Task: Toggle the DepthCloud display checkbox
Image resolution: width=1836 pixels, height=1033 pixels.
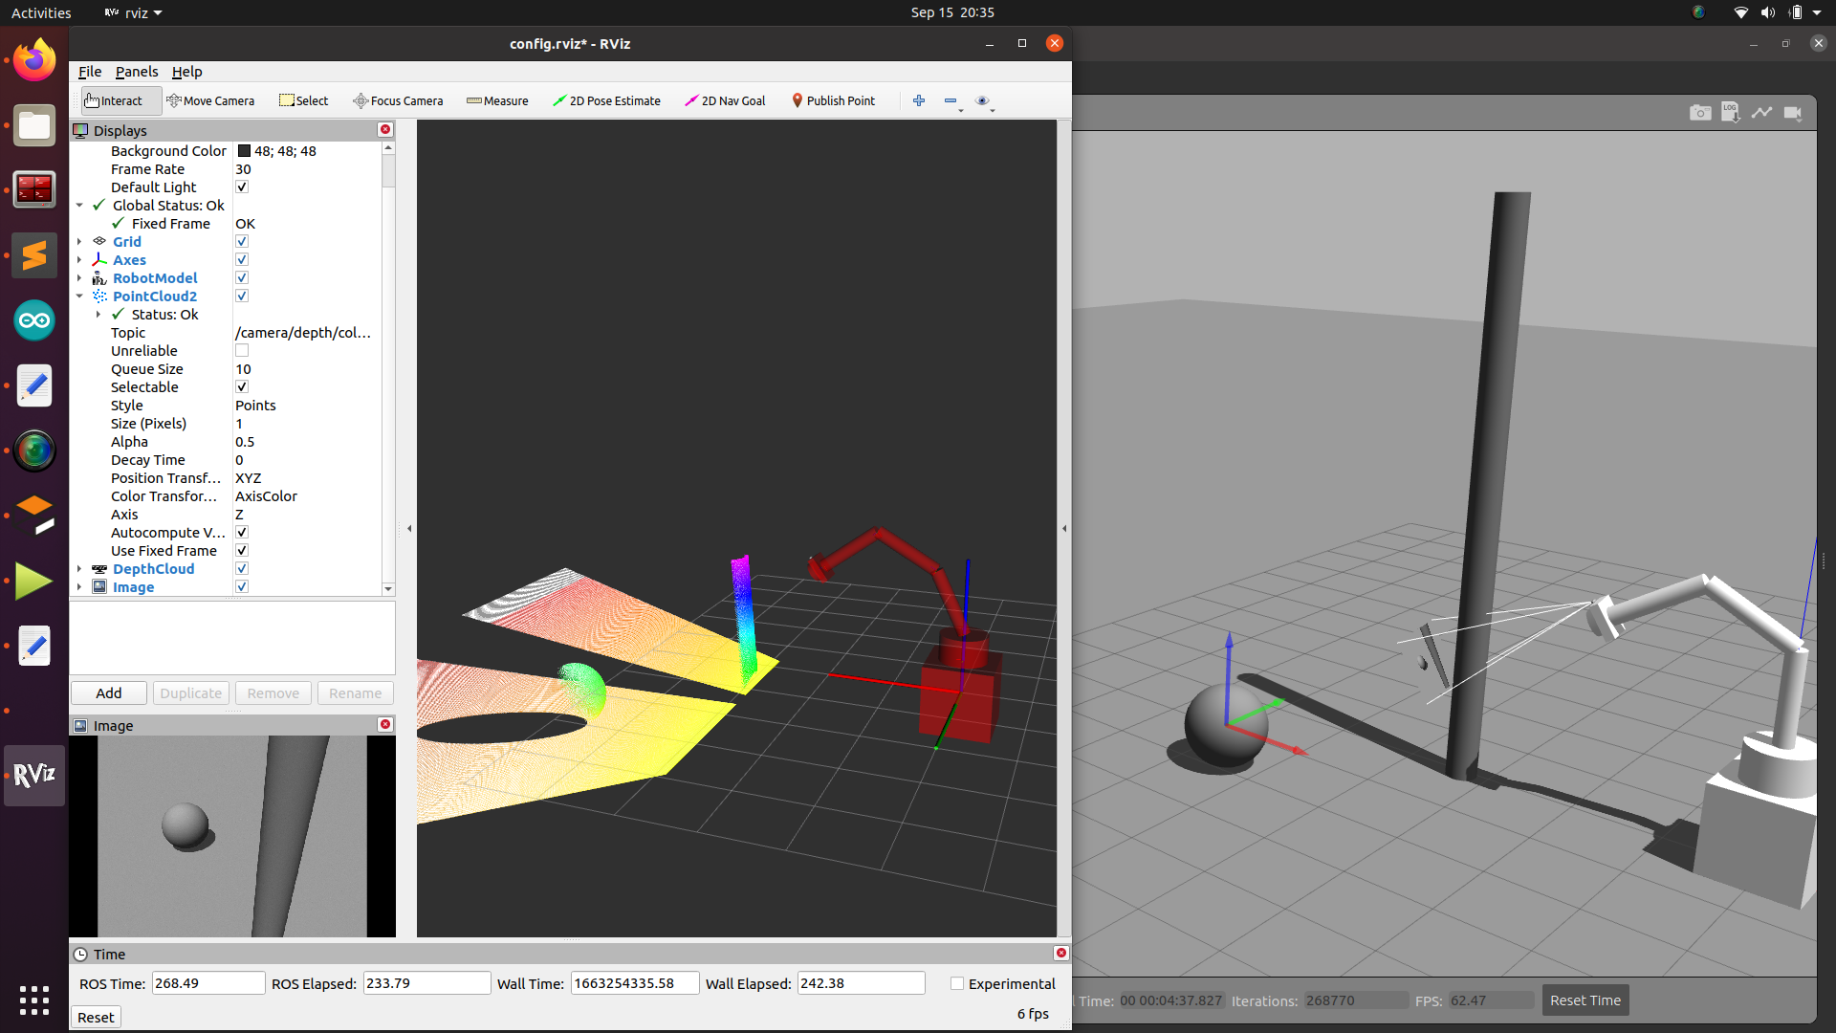Action: [x=242, y=569]
